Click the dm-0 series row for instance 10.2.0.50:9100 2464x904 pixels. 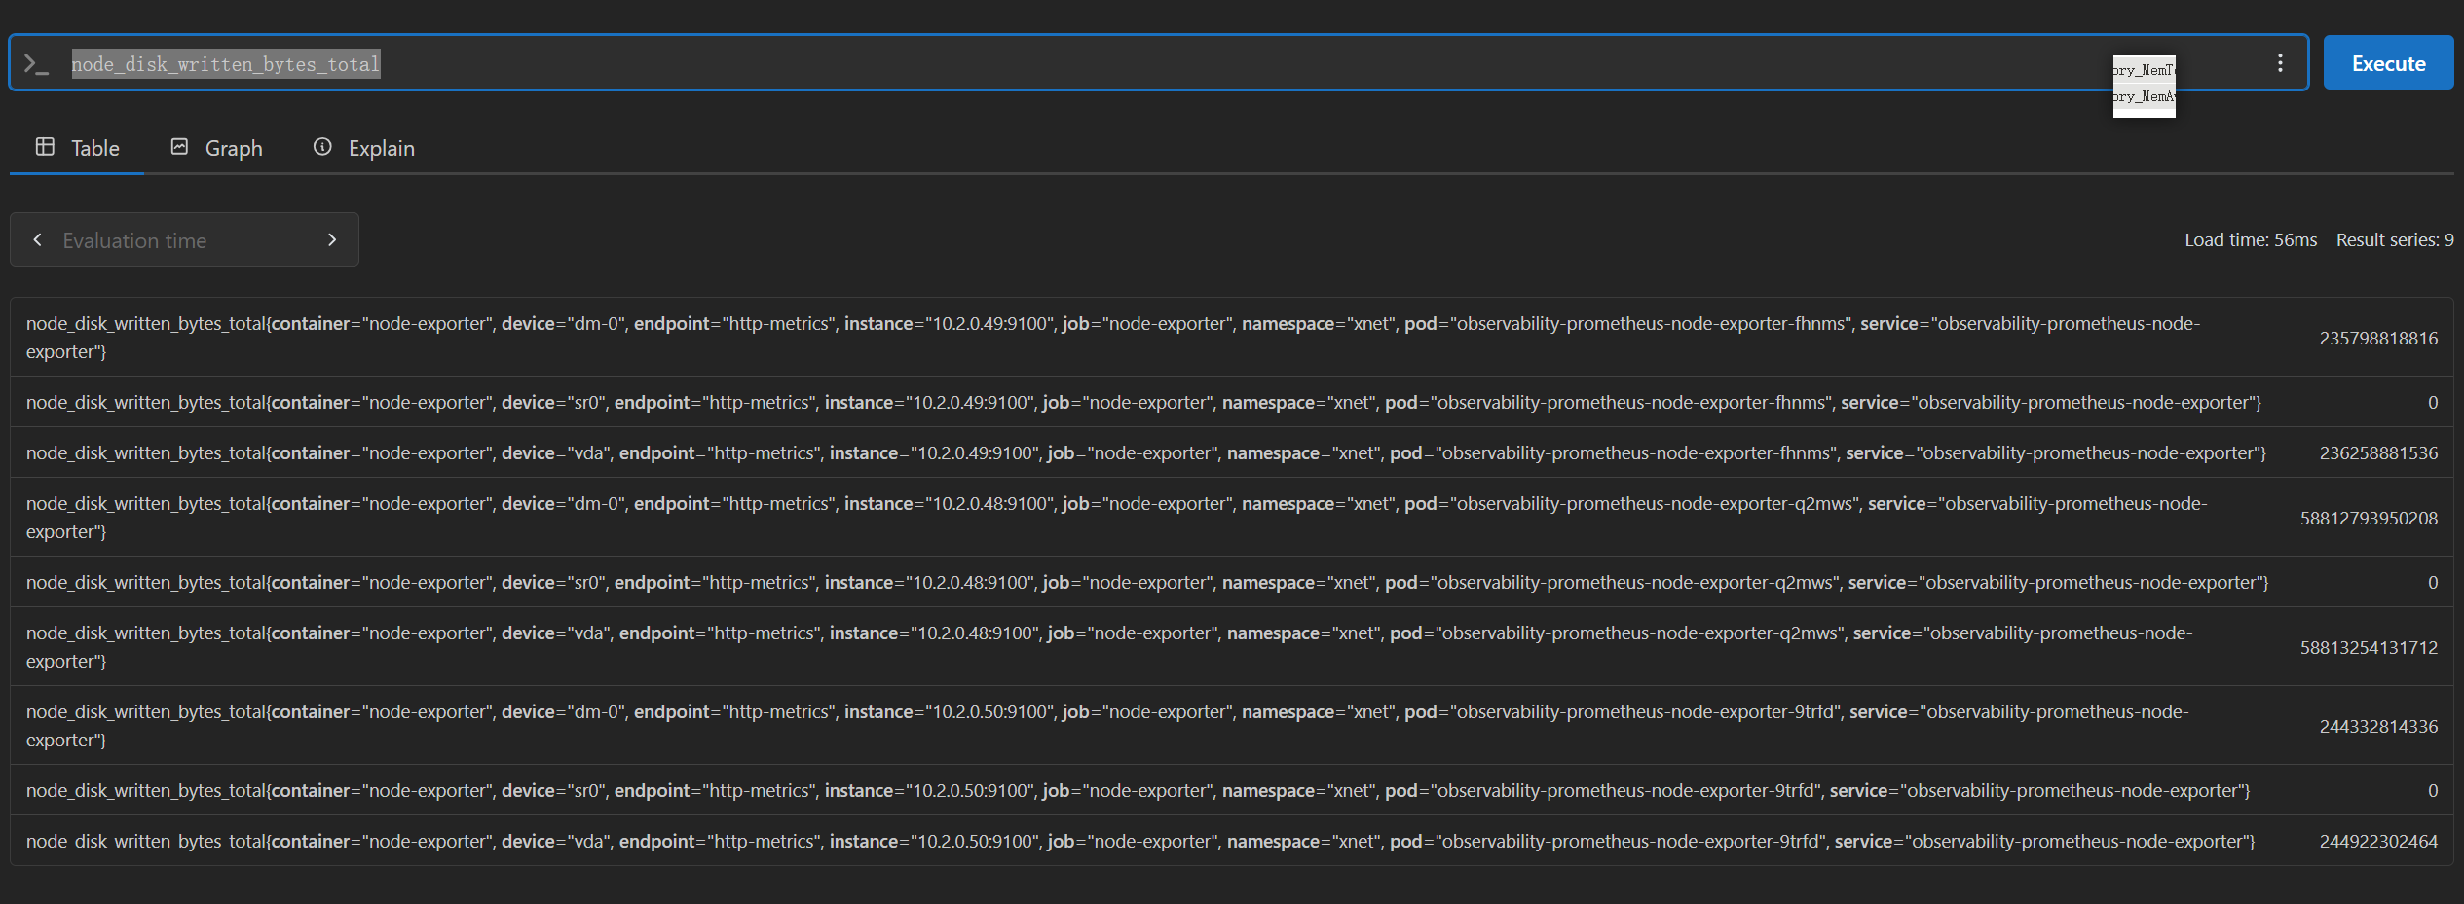pos(1231,726)
